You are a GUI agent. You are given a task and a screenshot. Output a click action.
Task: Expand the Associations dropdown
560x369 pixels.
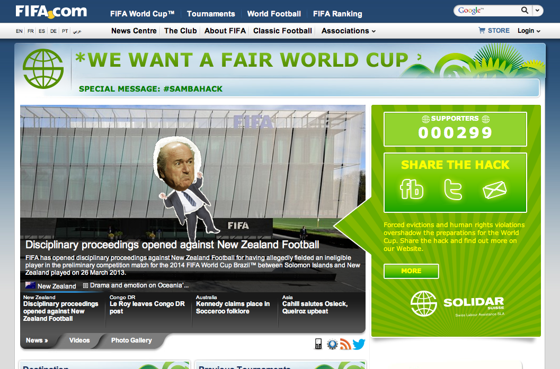click(x=348, y=31)
